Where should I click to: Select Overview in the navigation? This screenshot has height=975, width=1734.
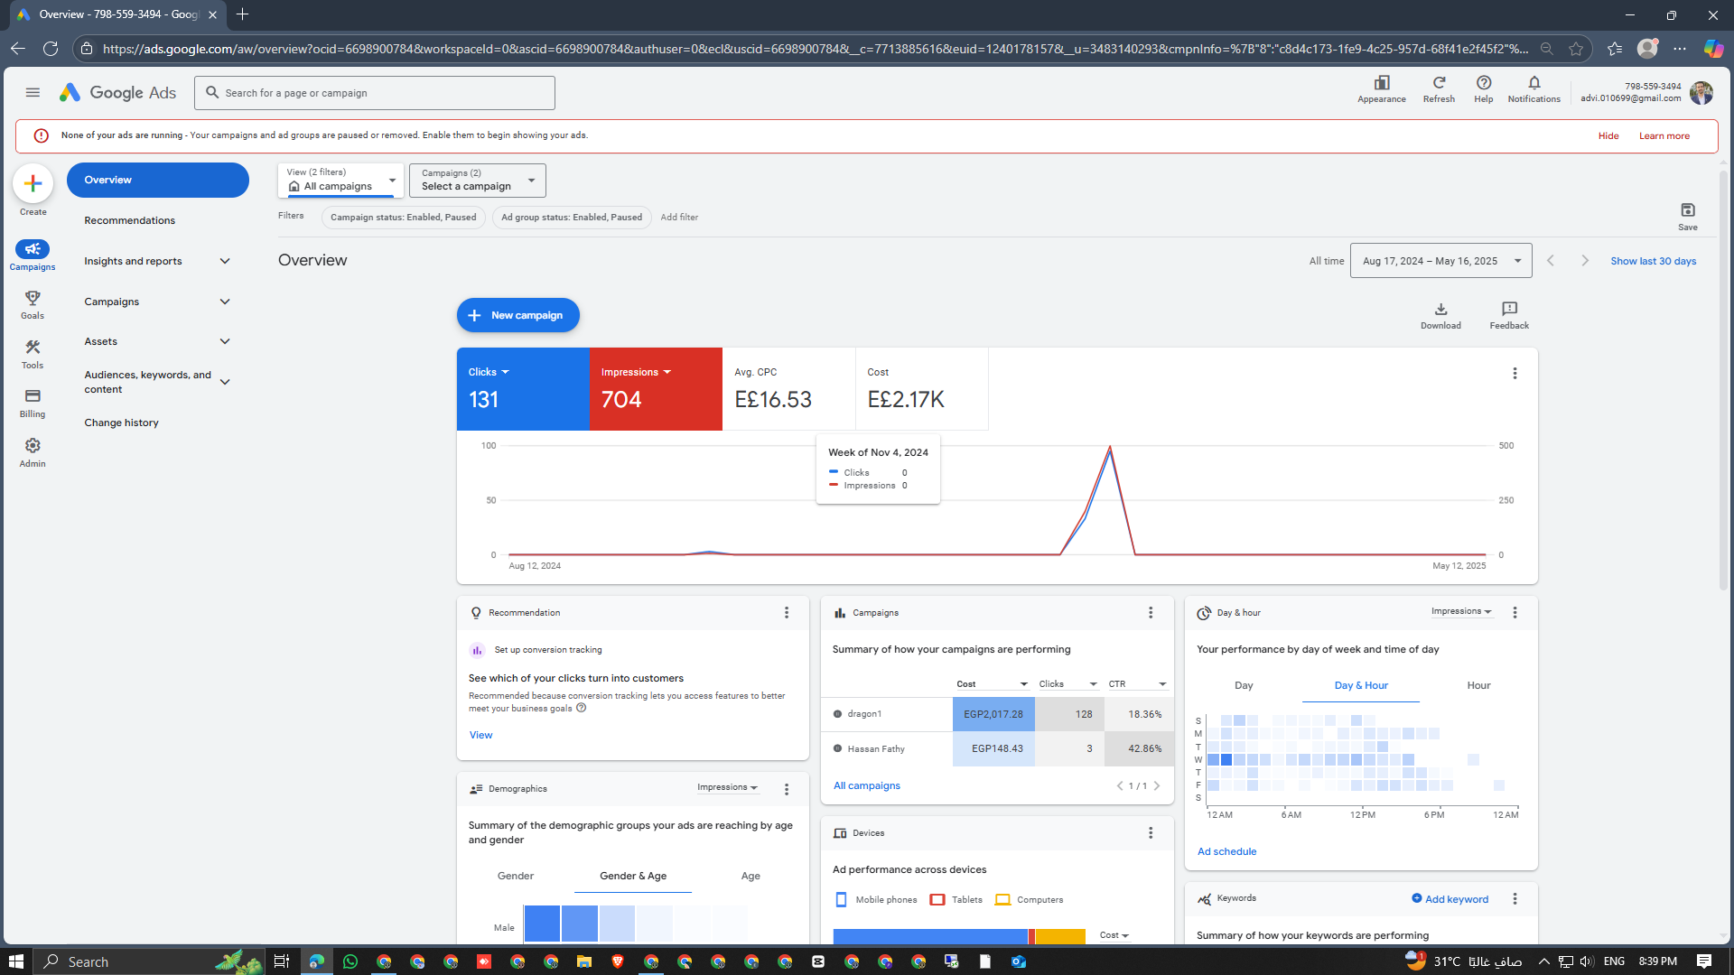157,180
